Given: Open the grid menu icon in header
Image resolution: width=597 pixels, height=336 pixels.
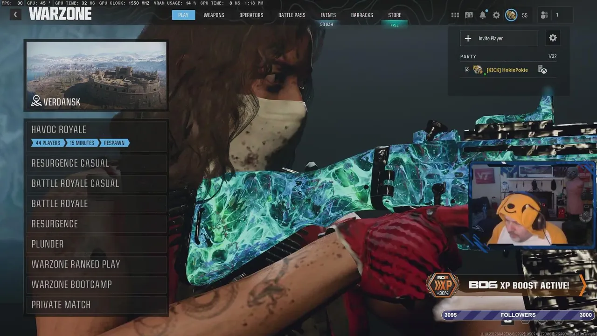Looking at the screenshot, I should coord(455,15).
